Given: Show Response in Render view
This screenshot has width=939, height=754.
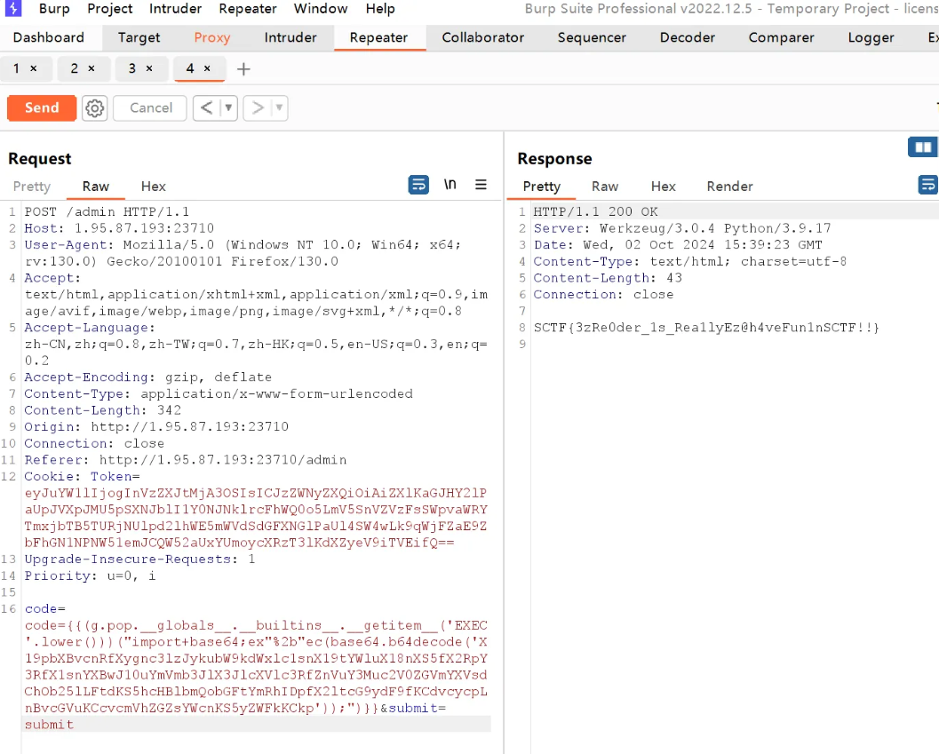Looking at the screenshot, I should (x=729, y=187).
